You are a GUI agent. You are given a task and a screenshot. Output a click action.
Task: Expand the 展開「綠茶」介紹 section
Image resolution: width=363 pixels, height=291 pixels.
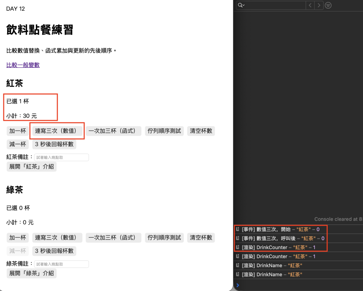tap(32, 273)
